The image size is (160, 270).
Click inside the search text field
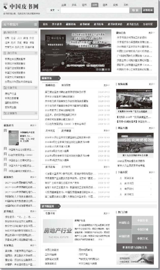(95, 10)
